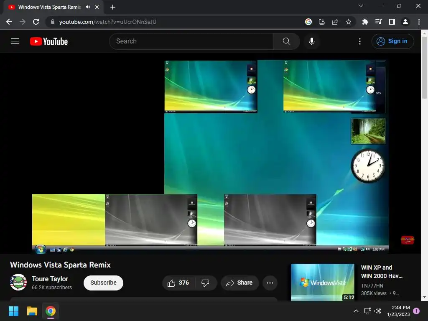Screen dimensions: 428x321
Task: Open Chrome profile avatar
Action: click(x=405, y=22)
